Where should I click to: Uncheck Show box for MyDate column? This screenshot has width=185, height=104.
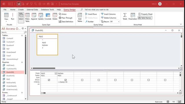point(66,80)
